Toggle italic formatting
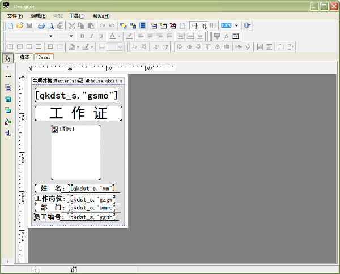The width and height of the screenshot is (340, 274). point(91,36)
